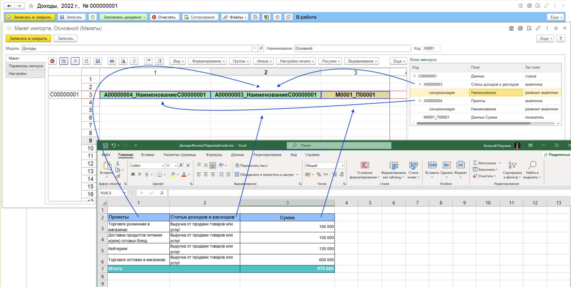Click Excel italic К button

(140, 174)
